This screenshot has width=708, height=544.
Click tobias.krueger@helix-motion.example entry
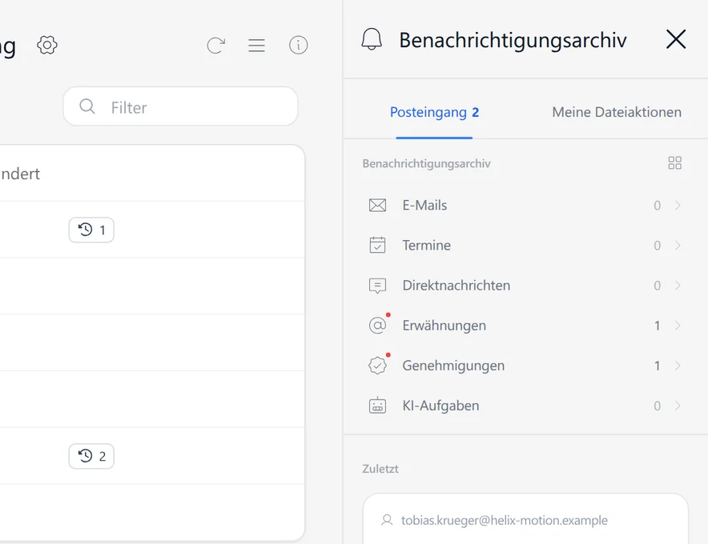point(505,520)
